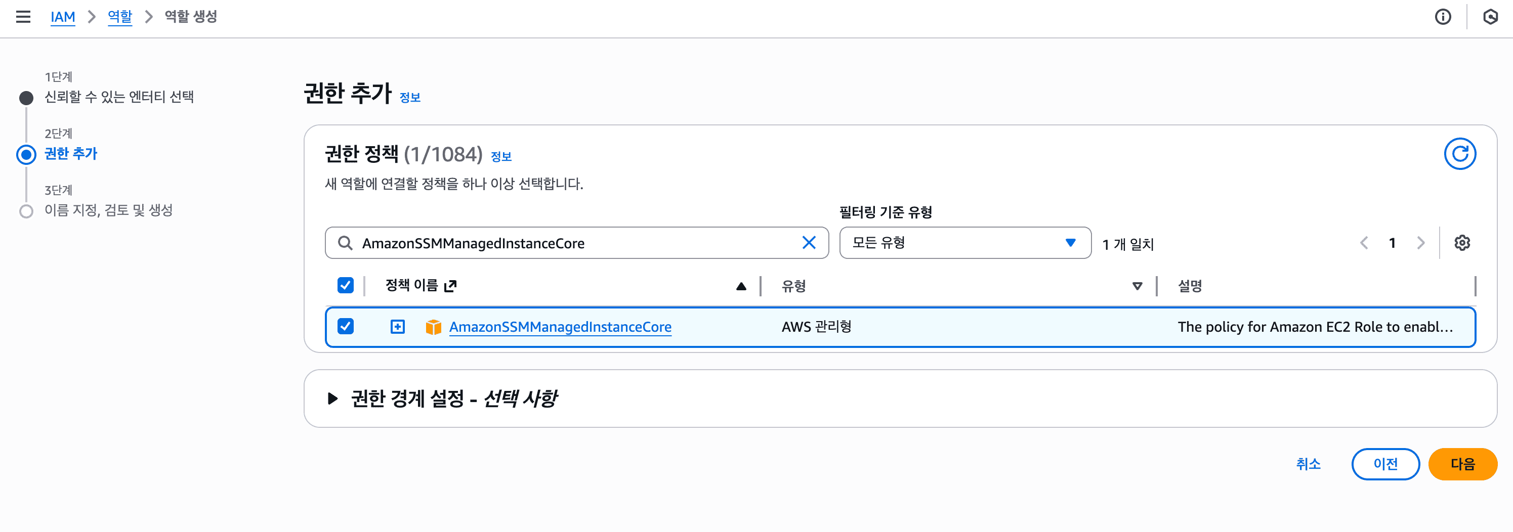The width and height of the screenshot is (1513, 532).
Task: Open the hamburger navigation menu
Action: [23, 17]
